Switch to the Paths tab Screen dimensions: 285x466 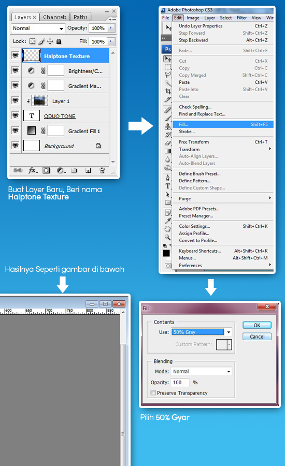[x=81, y=17]
